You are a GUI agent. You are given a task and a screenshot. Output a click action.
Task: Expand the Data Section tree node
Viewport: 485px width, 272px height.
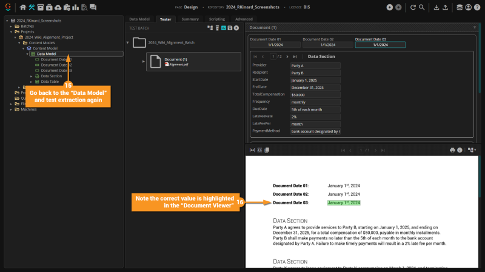32,76
